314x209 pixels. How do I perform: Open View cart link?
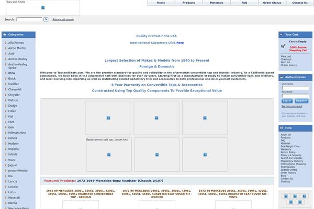pyautogui.click(x=286, y=56)
